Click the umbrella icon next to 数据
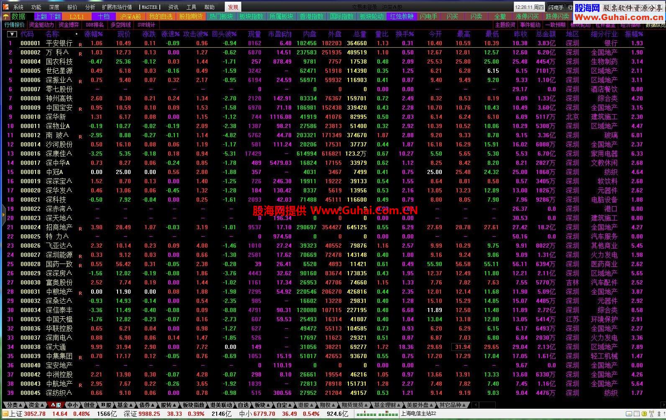The height and width of the screenshot is (420, 666). [6, 17]
